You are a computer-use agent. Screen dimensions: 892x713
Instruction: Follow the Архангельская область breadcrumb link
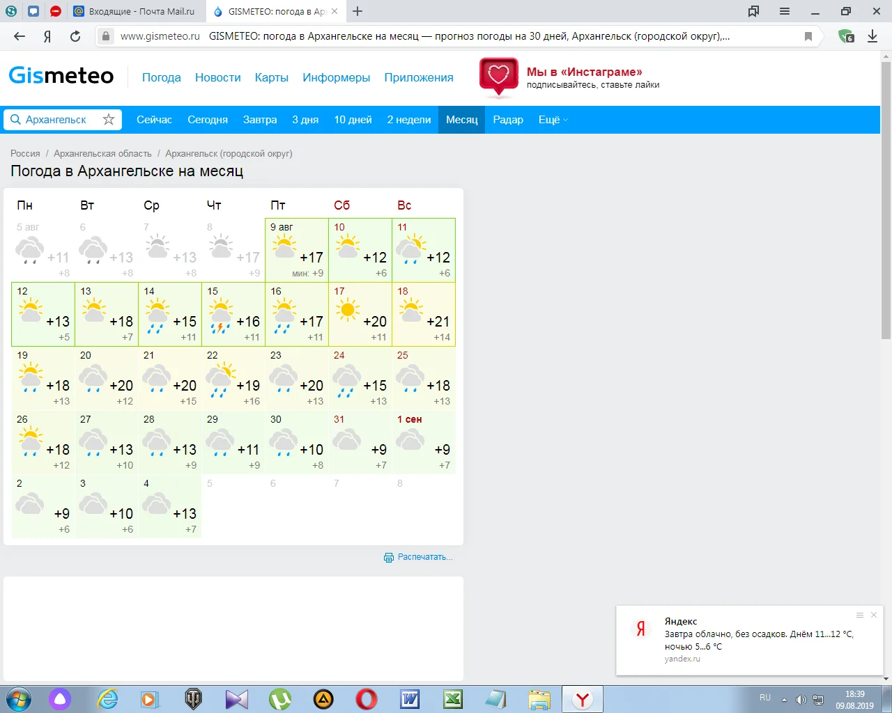point(102,153)
